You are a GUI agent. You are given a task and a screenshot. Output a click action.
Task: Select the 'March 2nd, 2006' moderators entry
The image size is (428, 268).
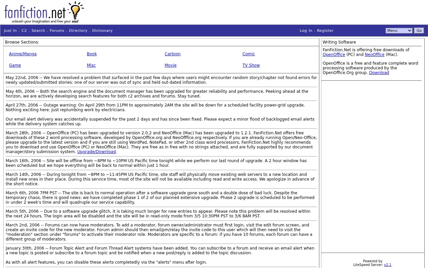pyautogui.click(x=161, y=232)
